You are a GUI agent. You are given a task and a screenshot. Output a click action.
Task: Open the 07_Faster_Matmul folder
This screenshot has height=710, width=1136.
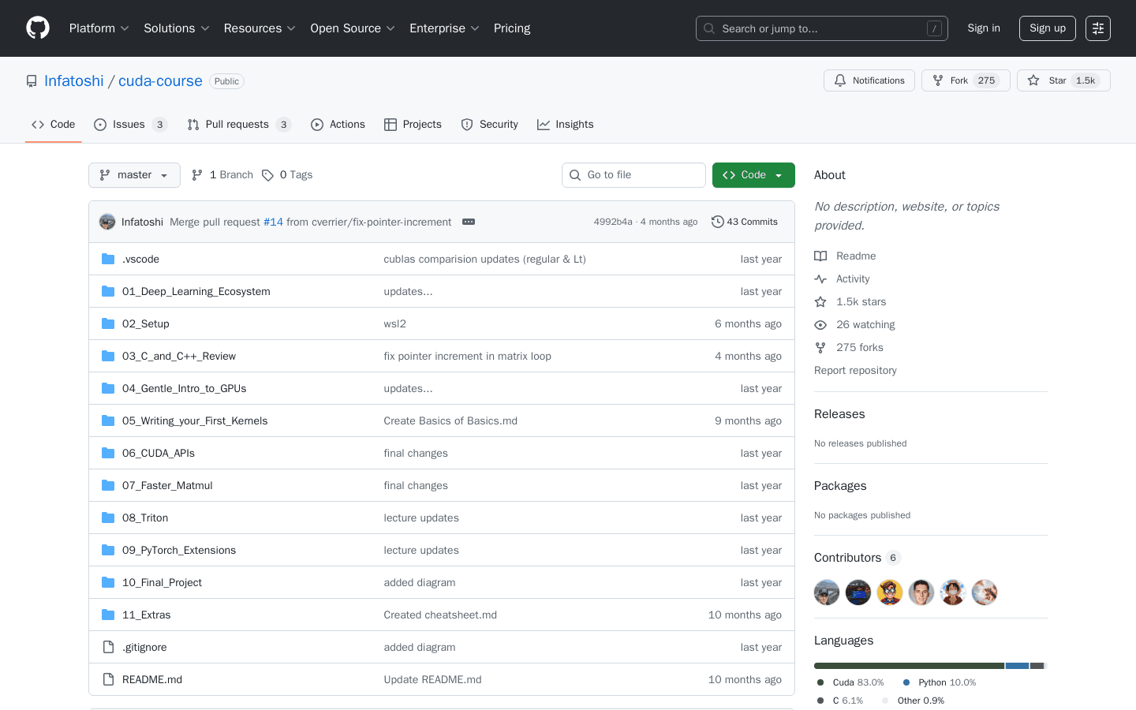pos(167,485)
